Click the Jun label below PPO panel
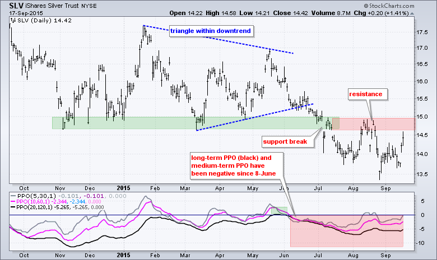Screen dimensions: 437x260 coord(284,256)
